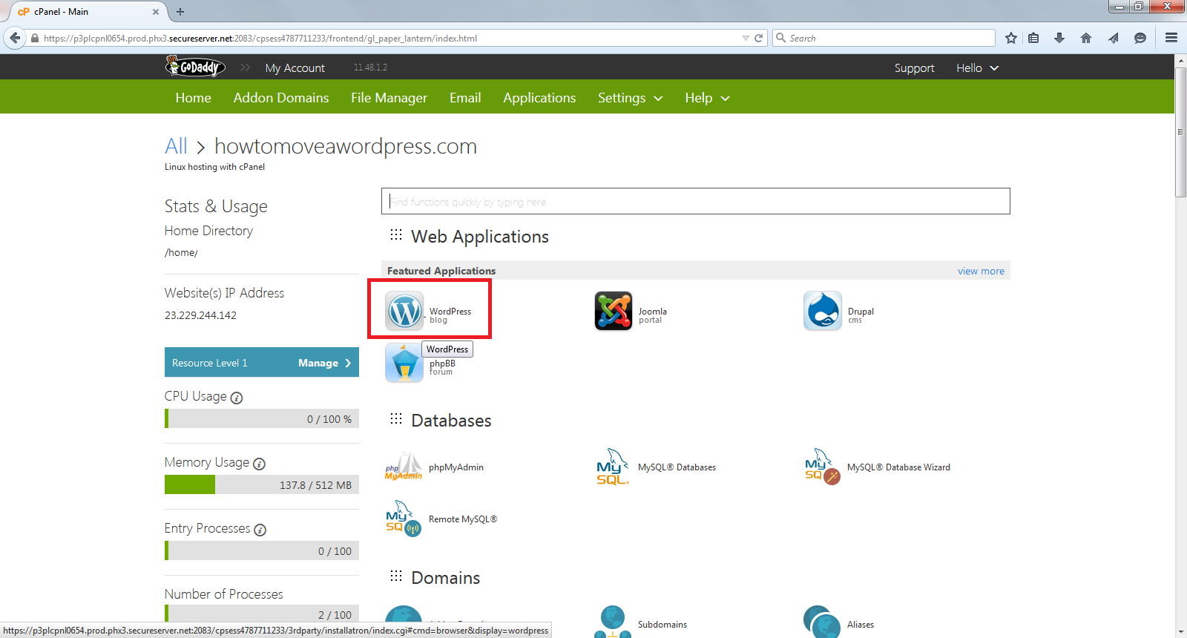This screenshot has height=638, width=1187.
Task: Open the Aliases icon
Action: 822,622
